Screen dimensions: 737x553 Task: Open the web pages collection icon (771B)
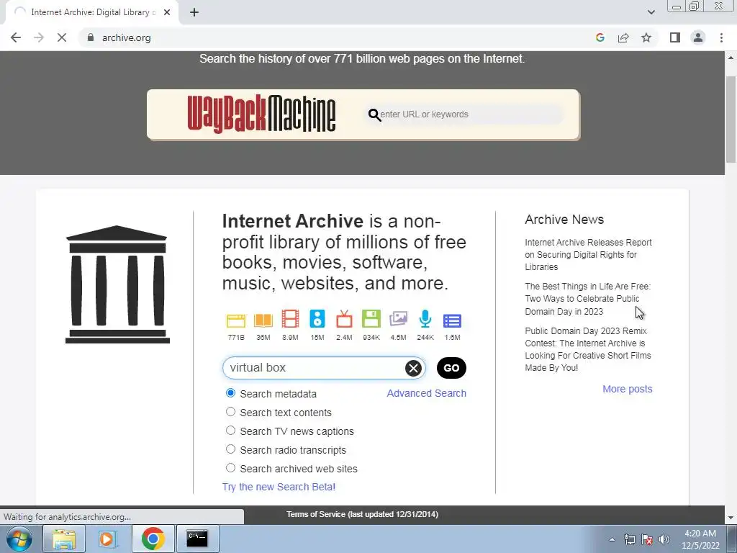[236, 320]
